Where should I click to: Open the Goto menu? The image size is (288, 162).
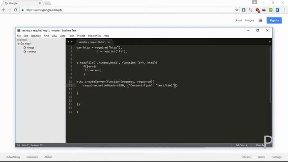pyautogui.click(x=63, y=36)
